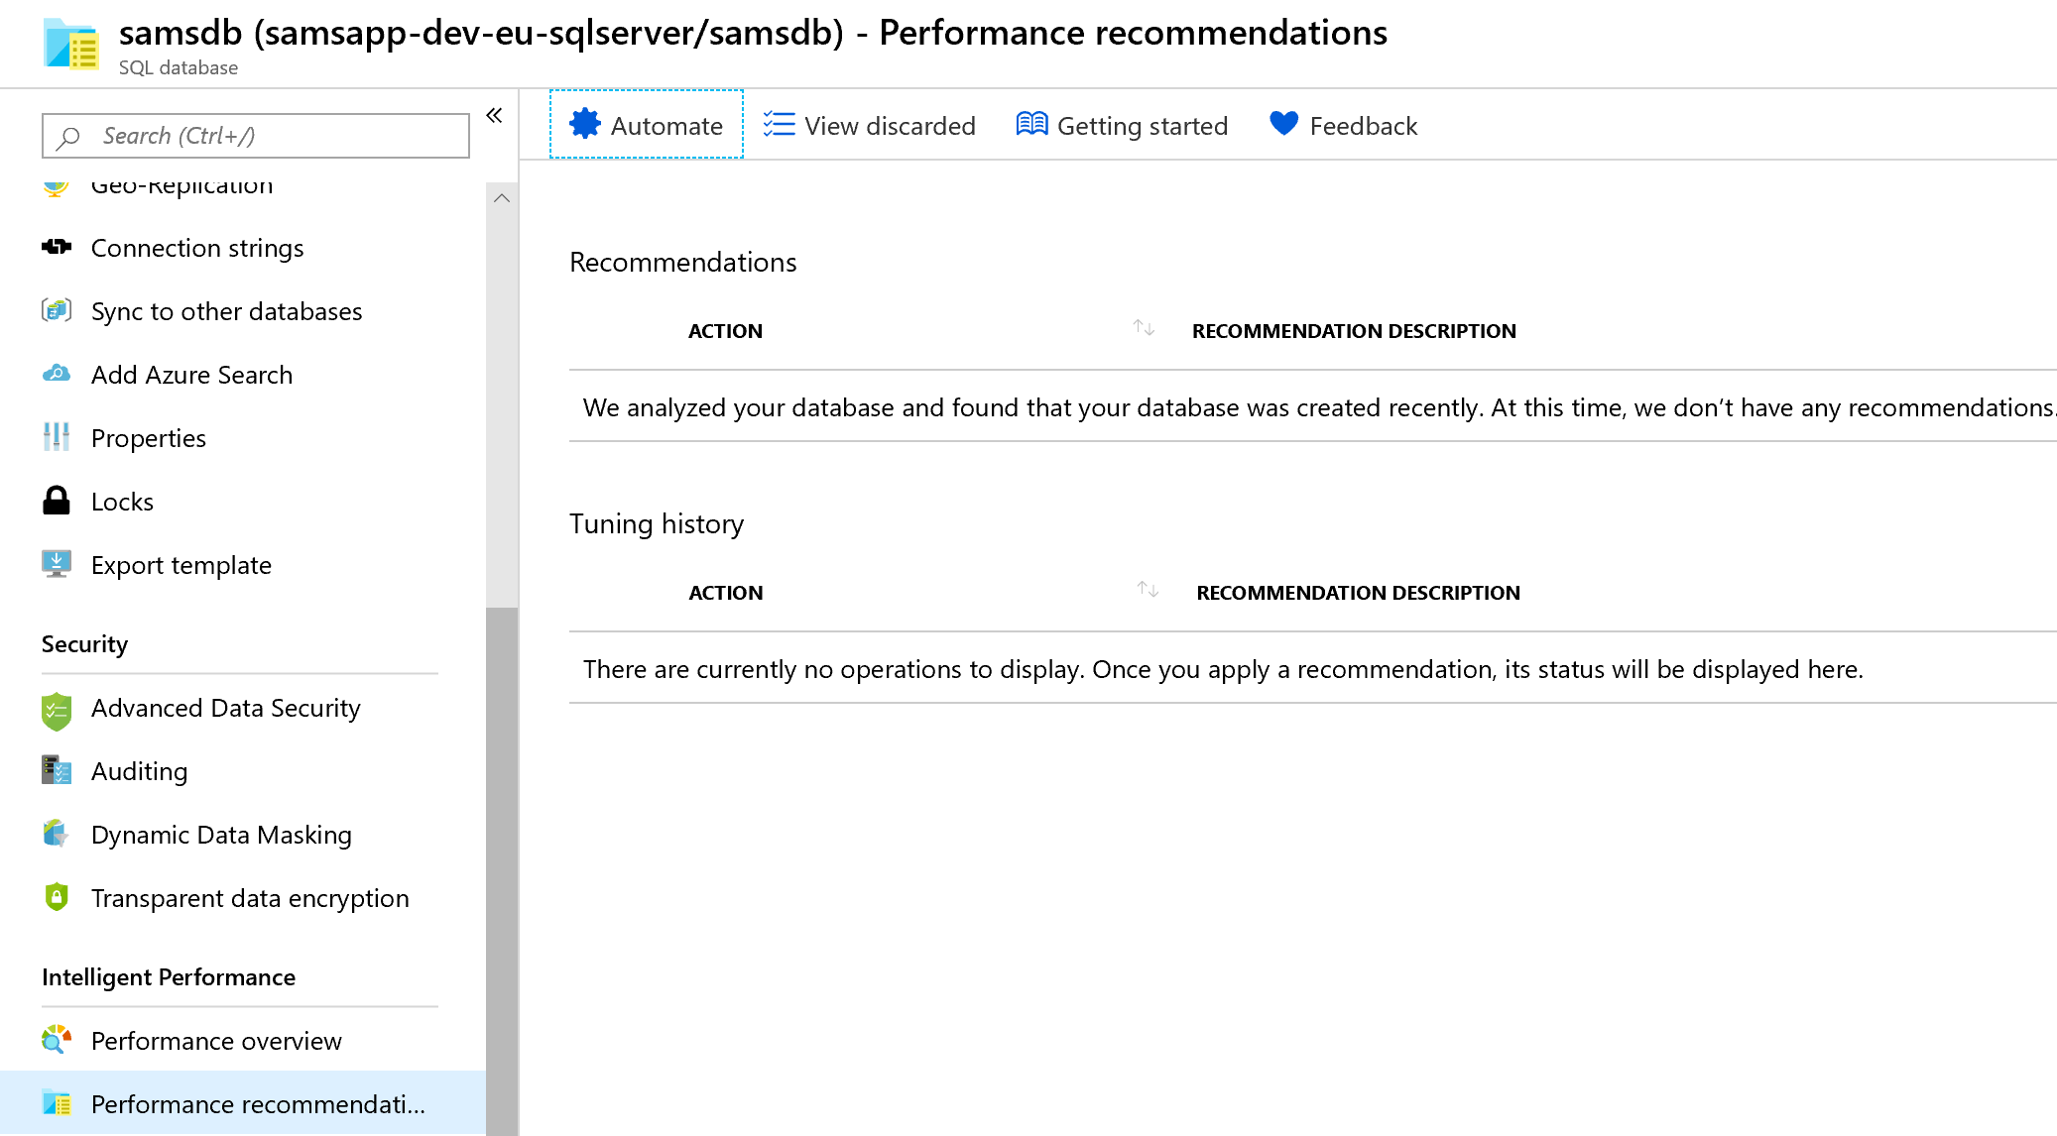
Task: Sort Tuning history by Action column
Action: pyautogui.click(x=1148, y=590)
